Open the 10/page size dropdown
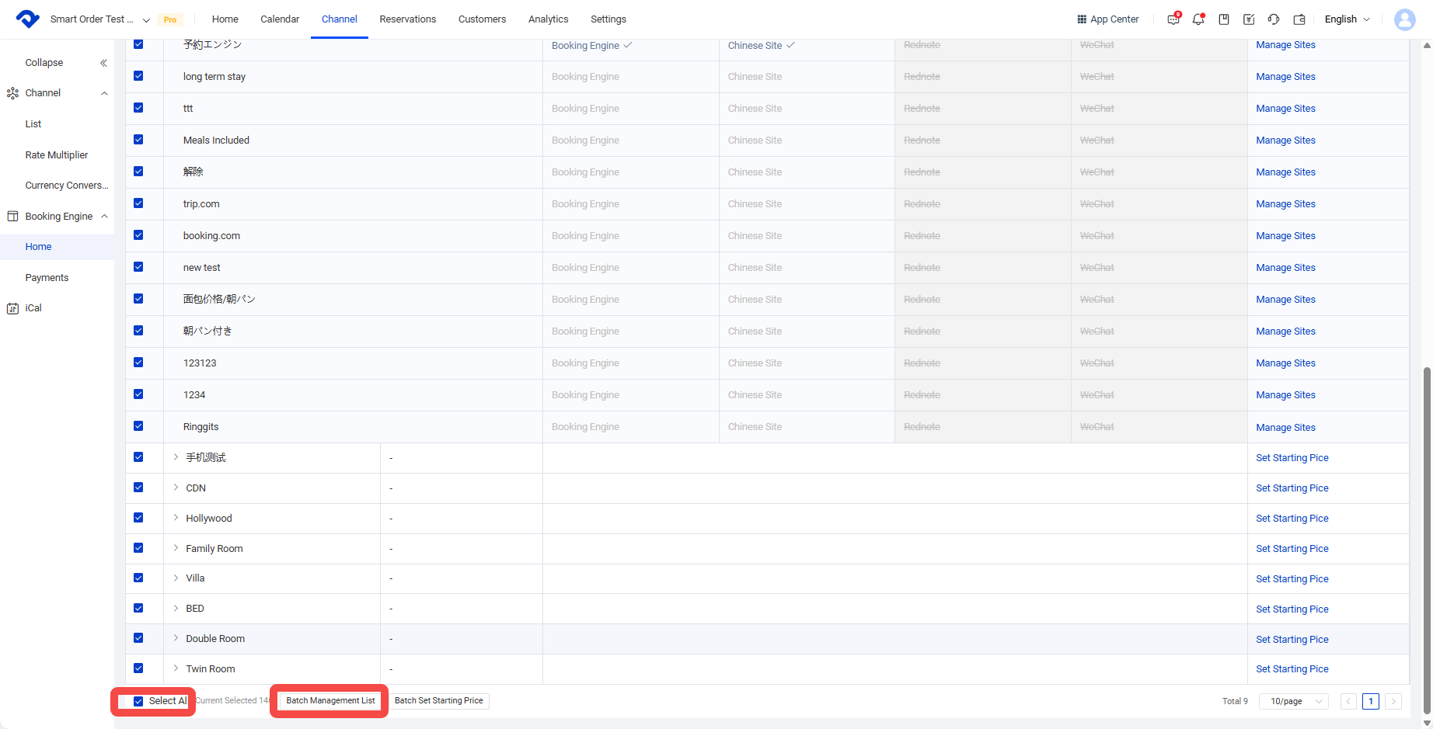The image size is (1433, 729). tap(1294, 701)
